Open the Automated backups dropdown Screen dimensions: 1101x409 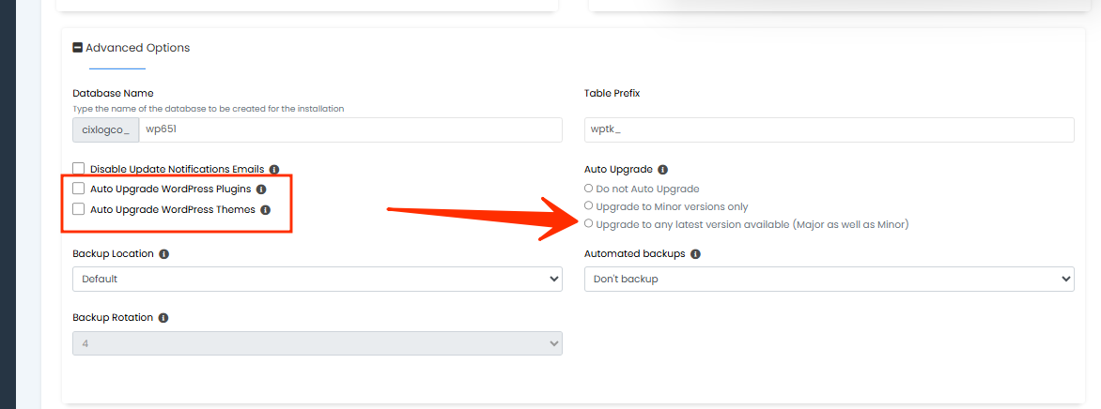point(829,279)
